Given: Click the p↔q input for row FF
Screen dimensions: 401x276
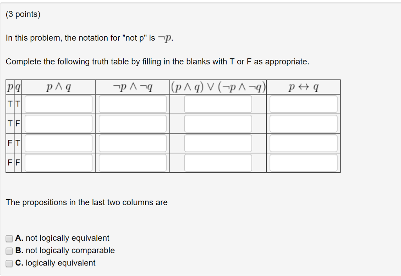Looking at the screenshot, I should click(303, 162).
